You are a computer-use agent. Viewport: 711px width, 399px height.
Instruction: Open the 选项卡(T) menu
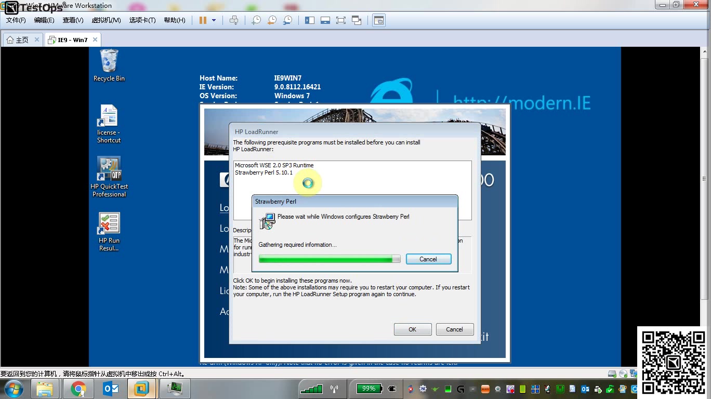142,20
